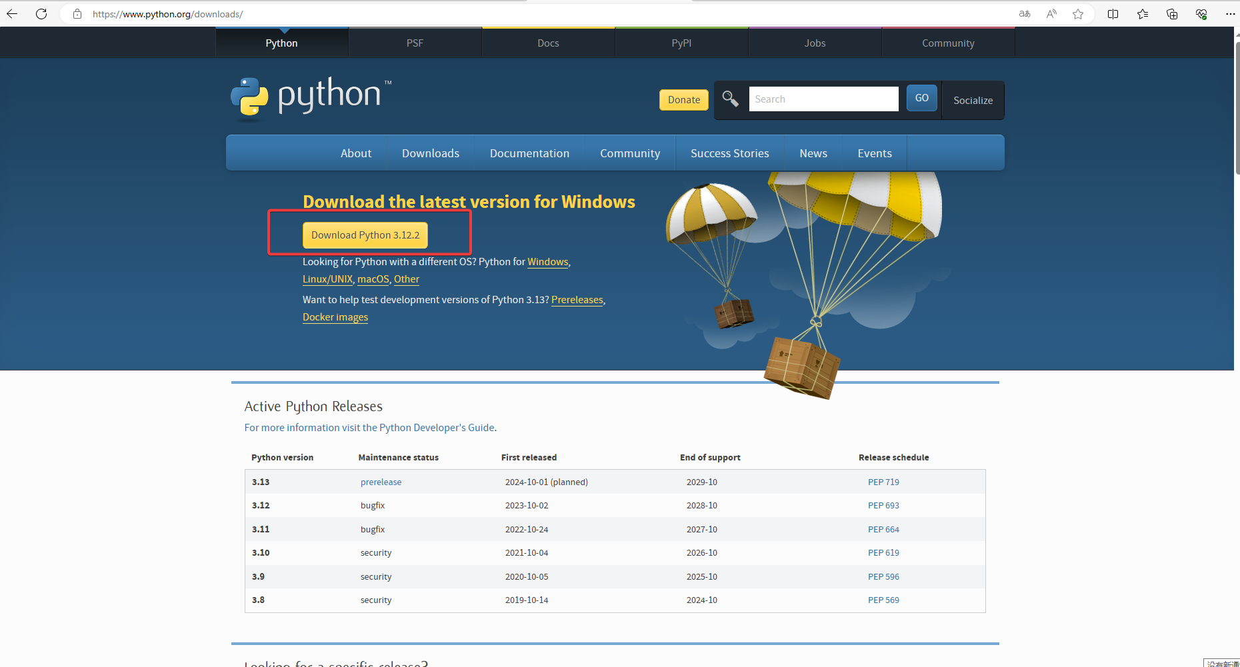Click the page's vertical scrollbar
The height and width of the screenshot is (667, 1240).
(1237, 107)
